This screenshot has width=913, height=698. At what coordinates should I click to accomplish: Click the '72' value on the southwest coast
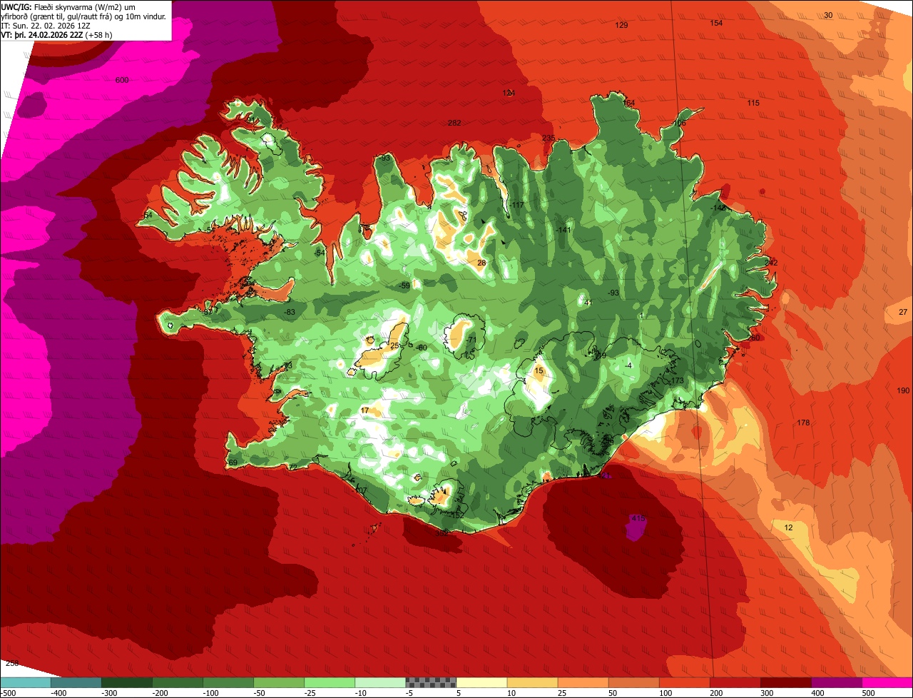click(292, 467)
